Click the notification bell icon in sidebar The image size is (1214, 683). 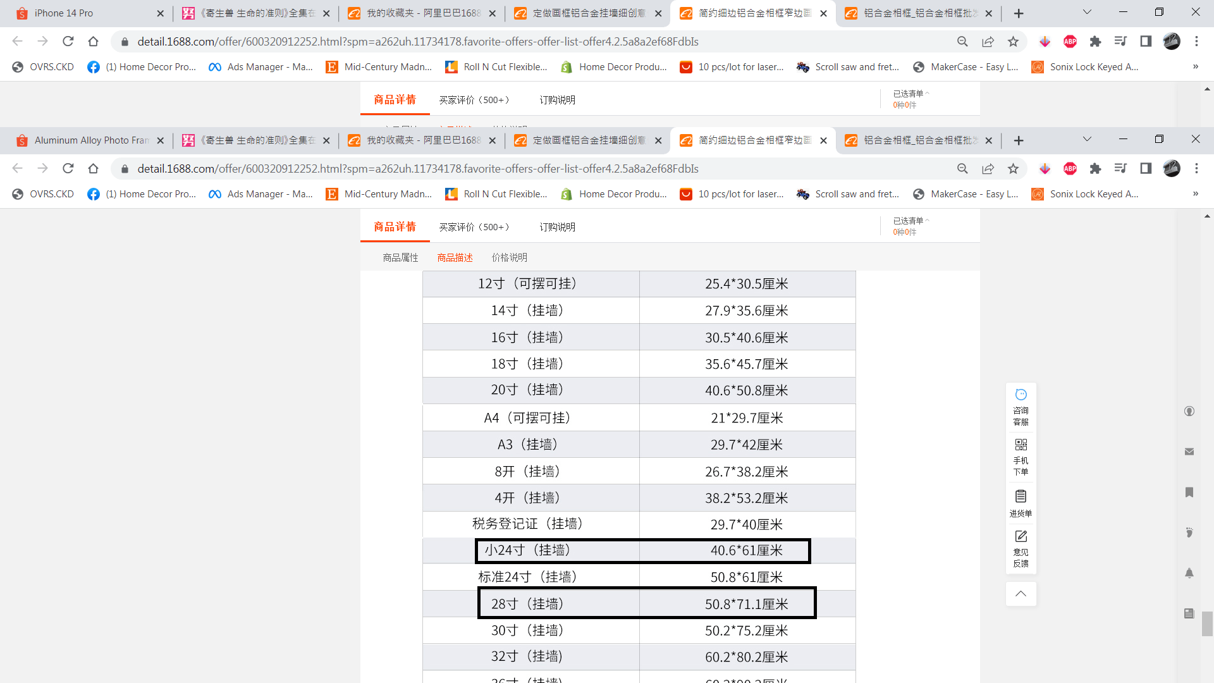(1189, 573)
